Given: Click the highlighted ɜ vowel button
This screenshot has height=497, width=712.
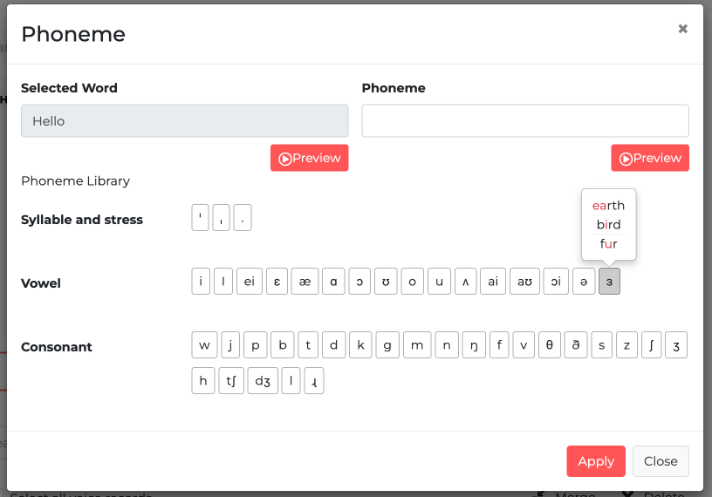Looking at the screenshot, I should (x=609, y=282).
